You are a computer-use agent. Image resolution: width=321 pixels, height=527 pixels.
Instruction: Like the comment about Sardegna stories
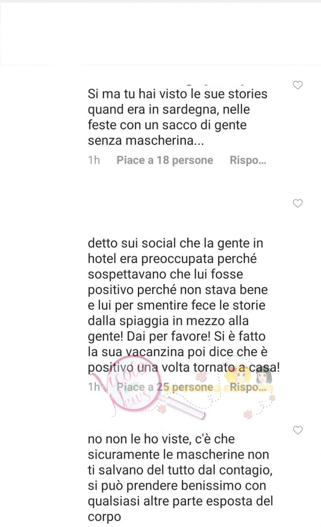coord(298,85)
